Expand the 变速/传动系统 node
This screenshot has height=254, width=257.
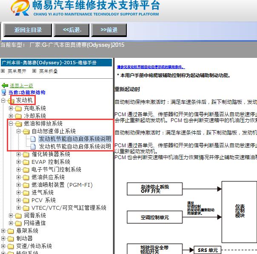pyautogui.click(x=3, y=246)
